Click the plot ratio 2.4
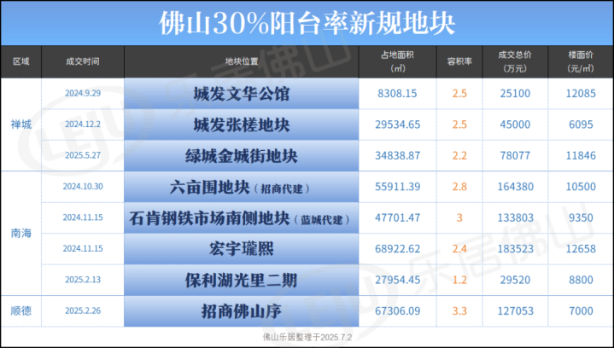614x348 pixels. (x=459, y=249)
